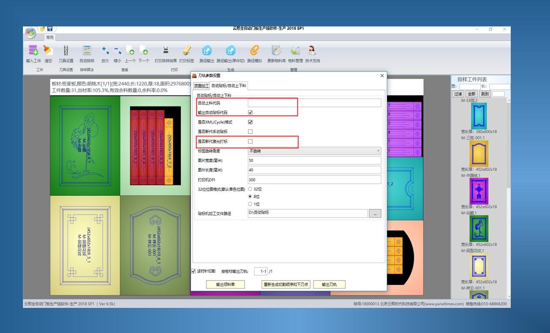The image size is (550, 333).
Task: Open the 标签旋转角度 dropdown
Action: 314,151
